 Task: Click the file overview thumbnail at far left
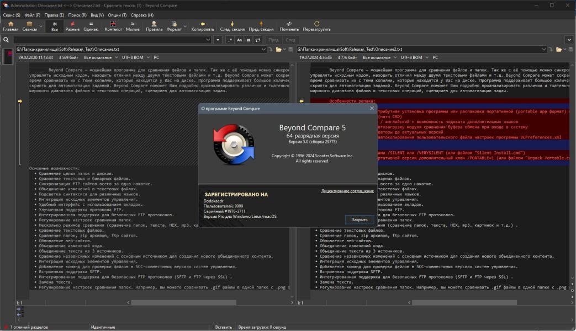[8, 56]
